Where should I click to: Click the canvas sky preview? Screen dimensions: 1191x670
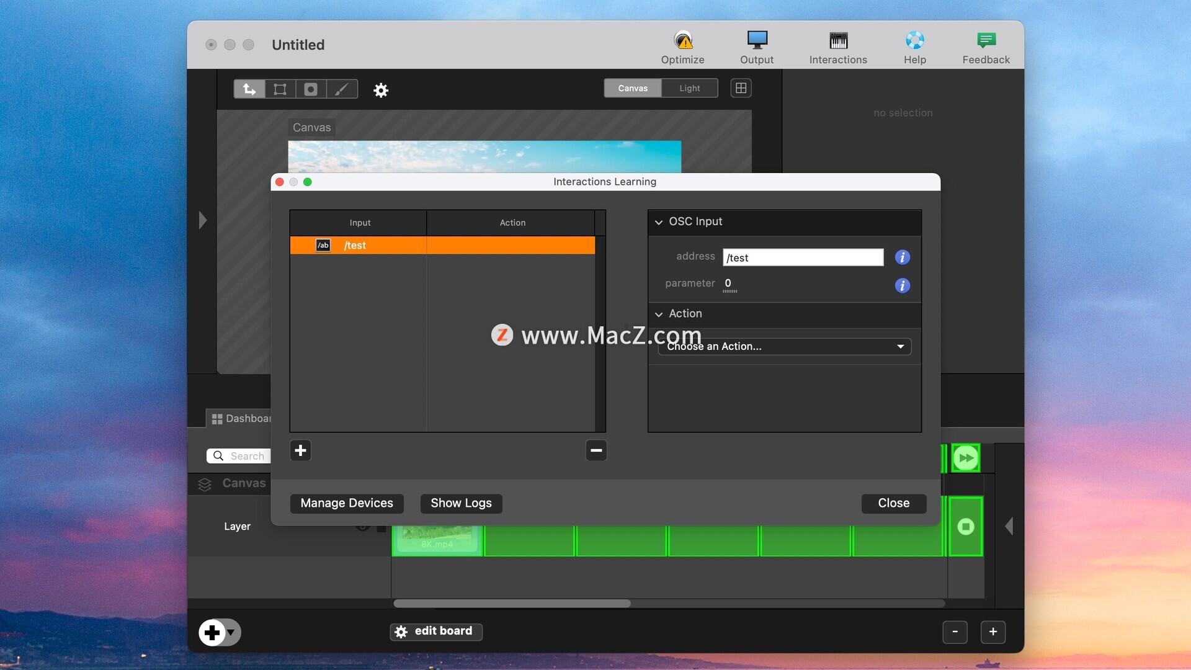[x=484, y=156]
